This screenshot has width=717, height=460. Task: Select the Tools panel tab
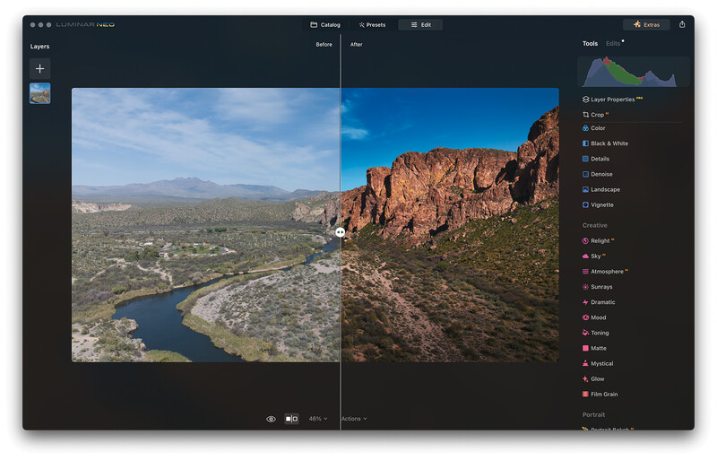[x=590, y=43]
